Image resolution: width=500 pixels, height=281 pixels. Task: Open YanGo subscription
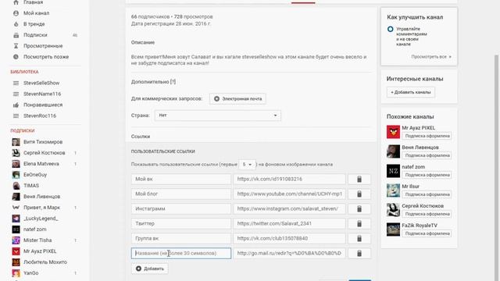(x=31, y=273)
